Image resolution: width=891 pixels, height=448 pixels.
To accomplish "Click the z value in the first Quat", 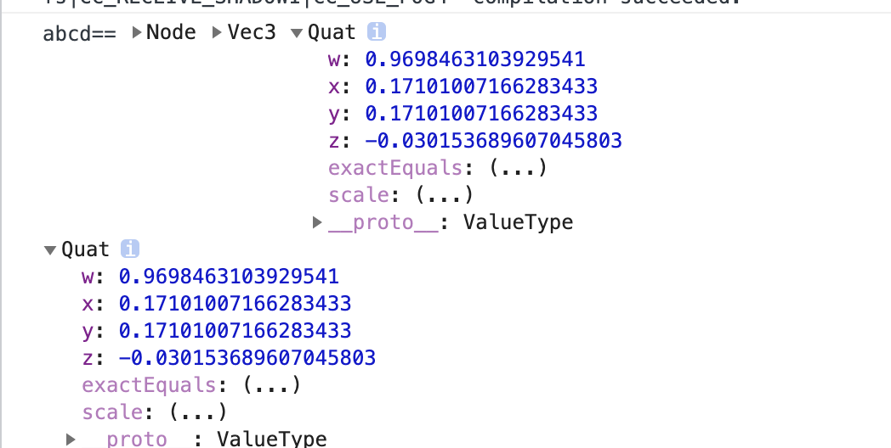I will 493,141.
